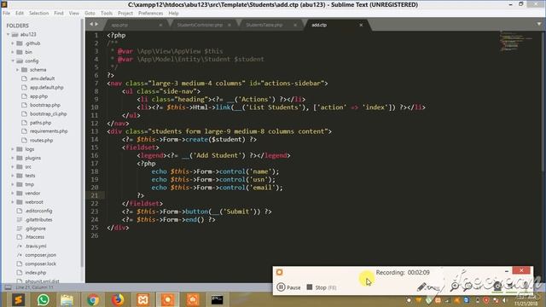Screen dimensions: 546x307
Task: Launch Firefox from the taskbar
Action: tap(118, 299)
